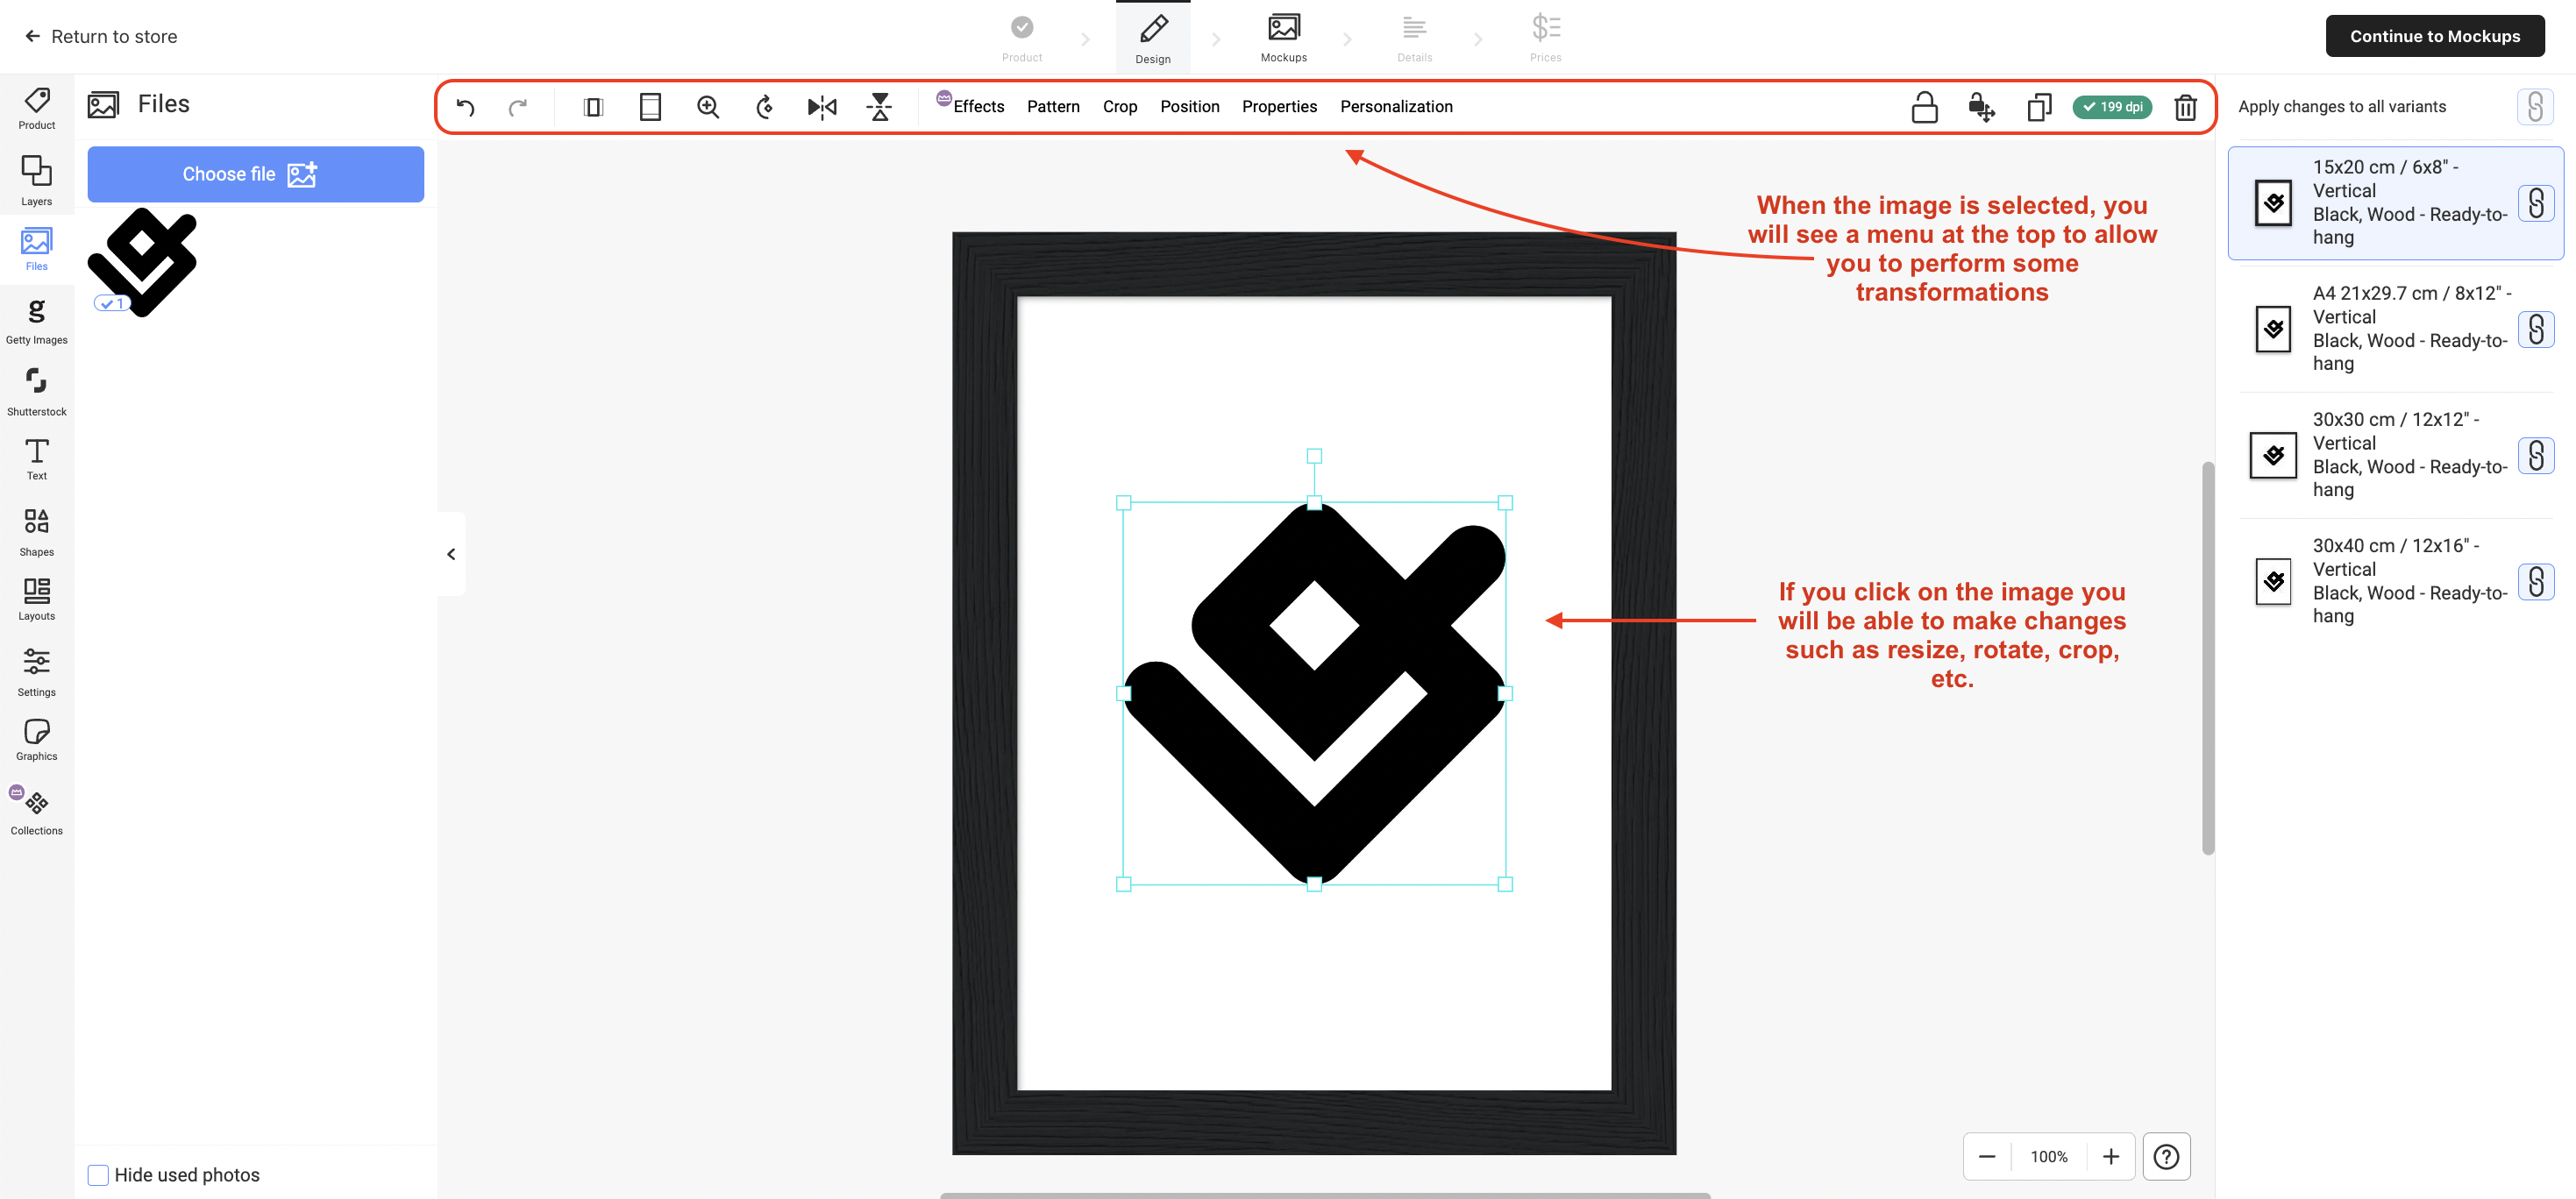This screenshot has height=1199, width=2576.
Task: Go to the Mockups step
Action: tap(1283, 38)
